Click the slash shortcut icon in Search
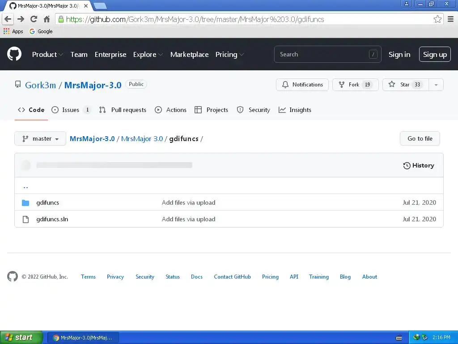Viewport: 458px width, 344px height. [x=373, y=54]
